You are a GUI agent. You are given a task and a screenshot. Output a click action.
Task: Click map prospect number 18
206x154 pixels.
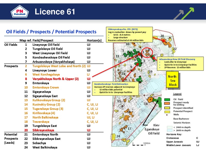tap(146, 104)
